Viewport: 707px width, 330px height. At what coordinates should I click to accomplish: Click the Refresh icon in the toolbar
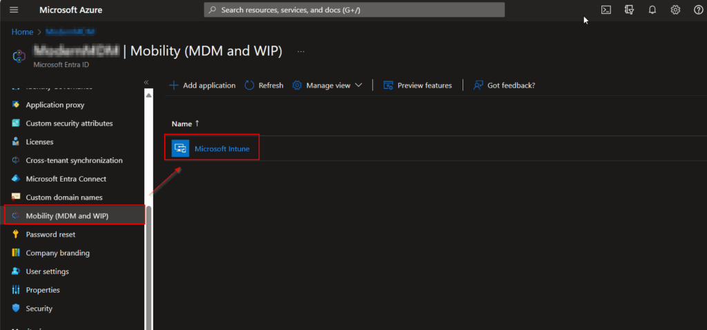(x=250, y=86)
